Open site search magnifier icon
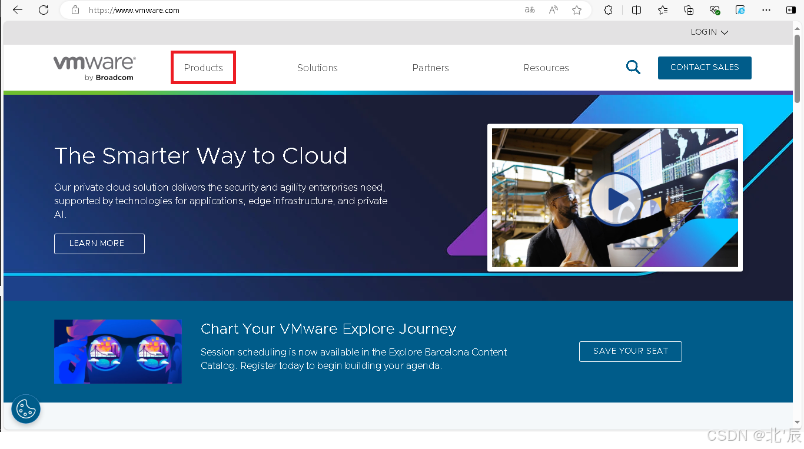This screenshot has height=449, width=804. click(x=633, y=67)
